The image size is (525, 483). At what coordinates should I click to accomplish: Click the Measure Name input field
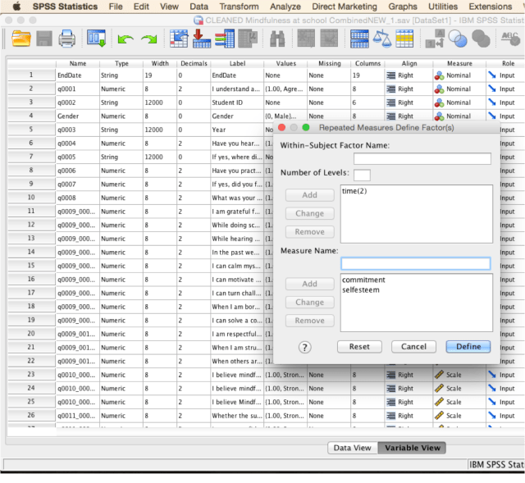[416, 264]
